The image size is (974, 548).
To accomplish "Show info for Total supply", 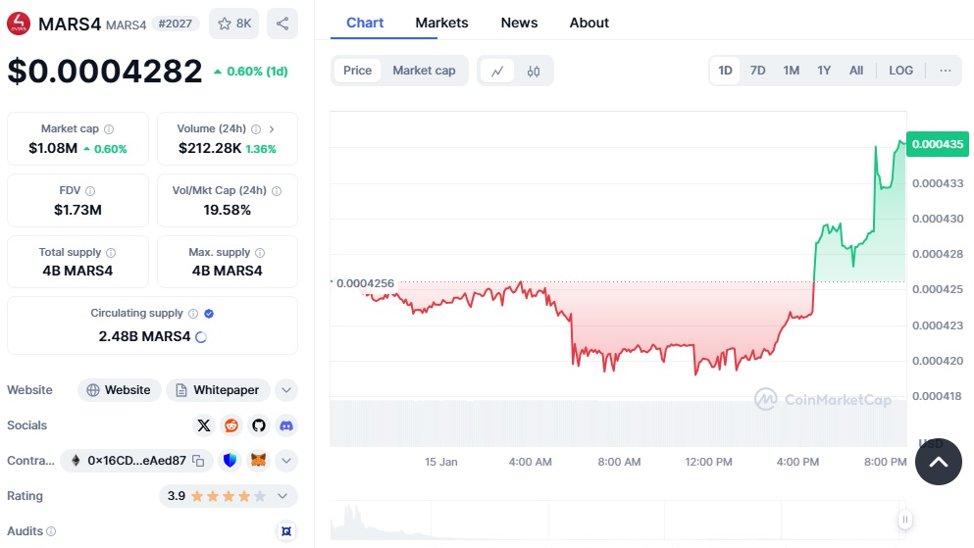I will [x=111, y=253].
